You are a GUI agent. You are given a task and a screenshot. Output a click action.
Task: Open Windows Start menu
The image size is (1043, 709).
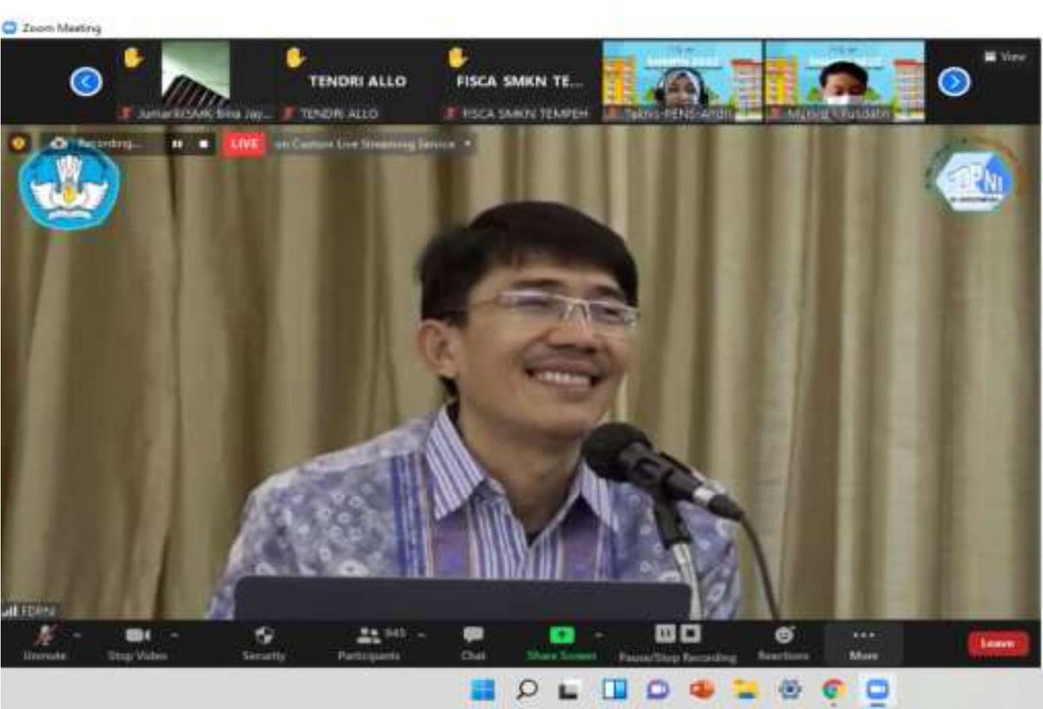point(482,690)
